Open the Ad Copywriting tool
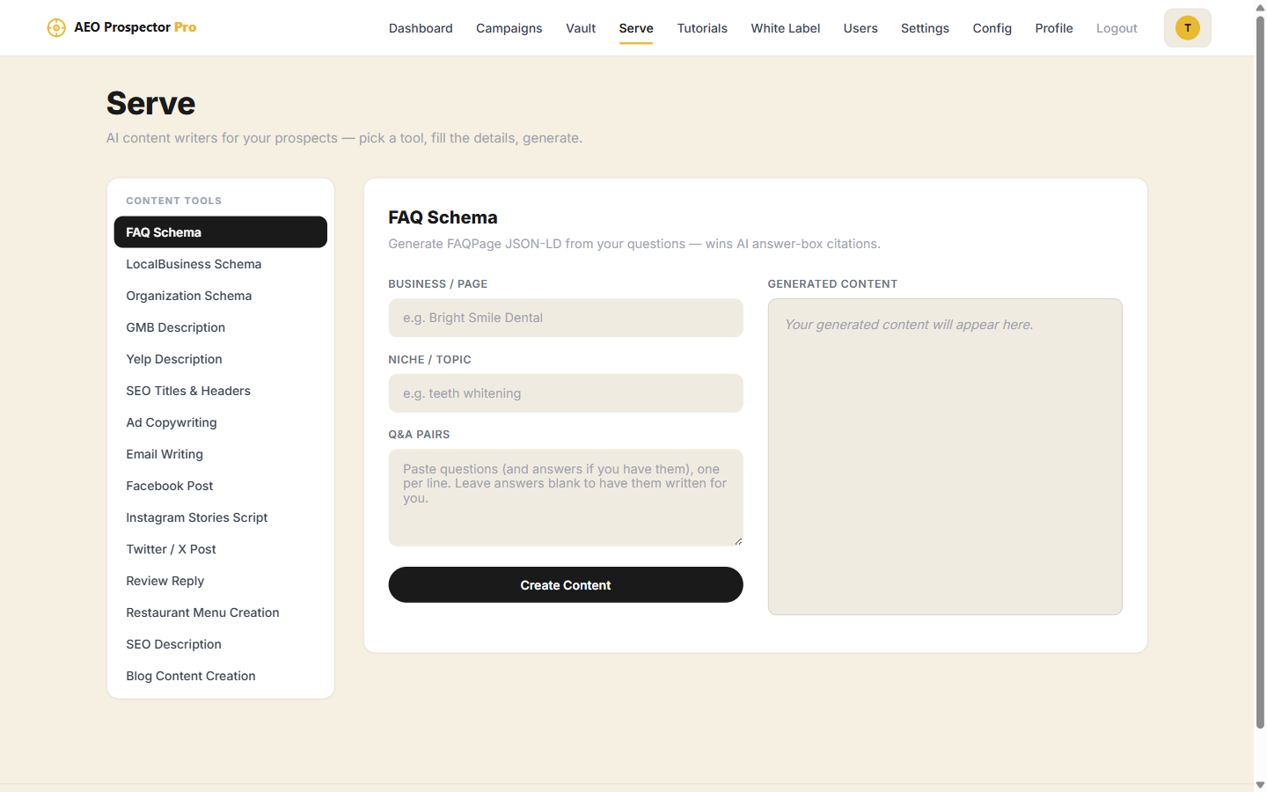Screen dimensions: 1267x792 pyautogui.click(x=221, y=422)
